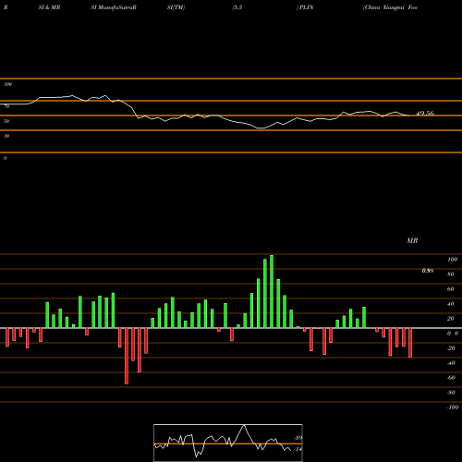Click the MR axis label -60
The width and height of the screenshot is (462, 462).
[x=451, y=378]
